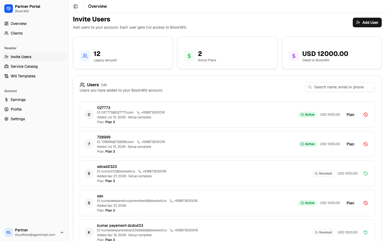Revoke access for user 027773
The image size is (386, 241).
(x=366, y=115)
